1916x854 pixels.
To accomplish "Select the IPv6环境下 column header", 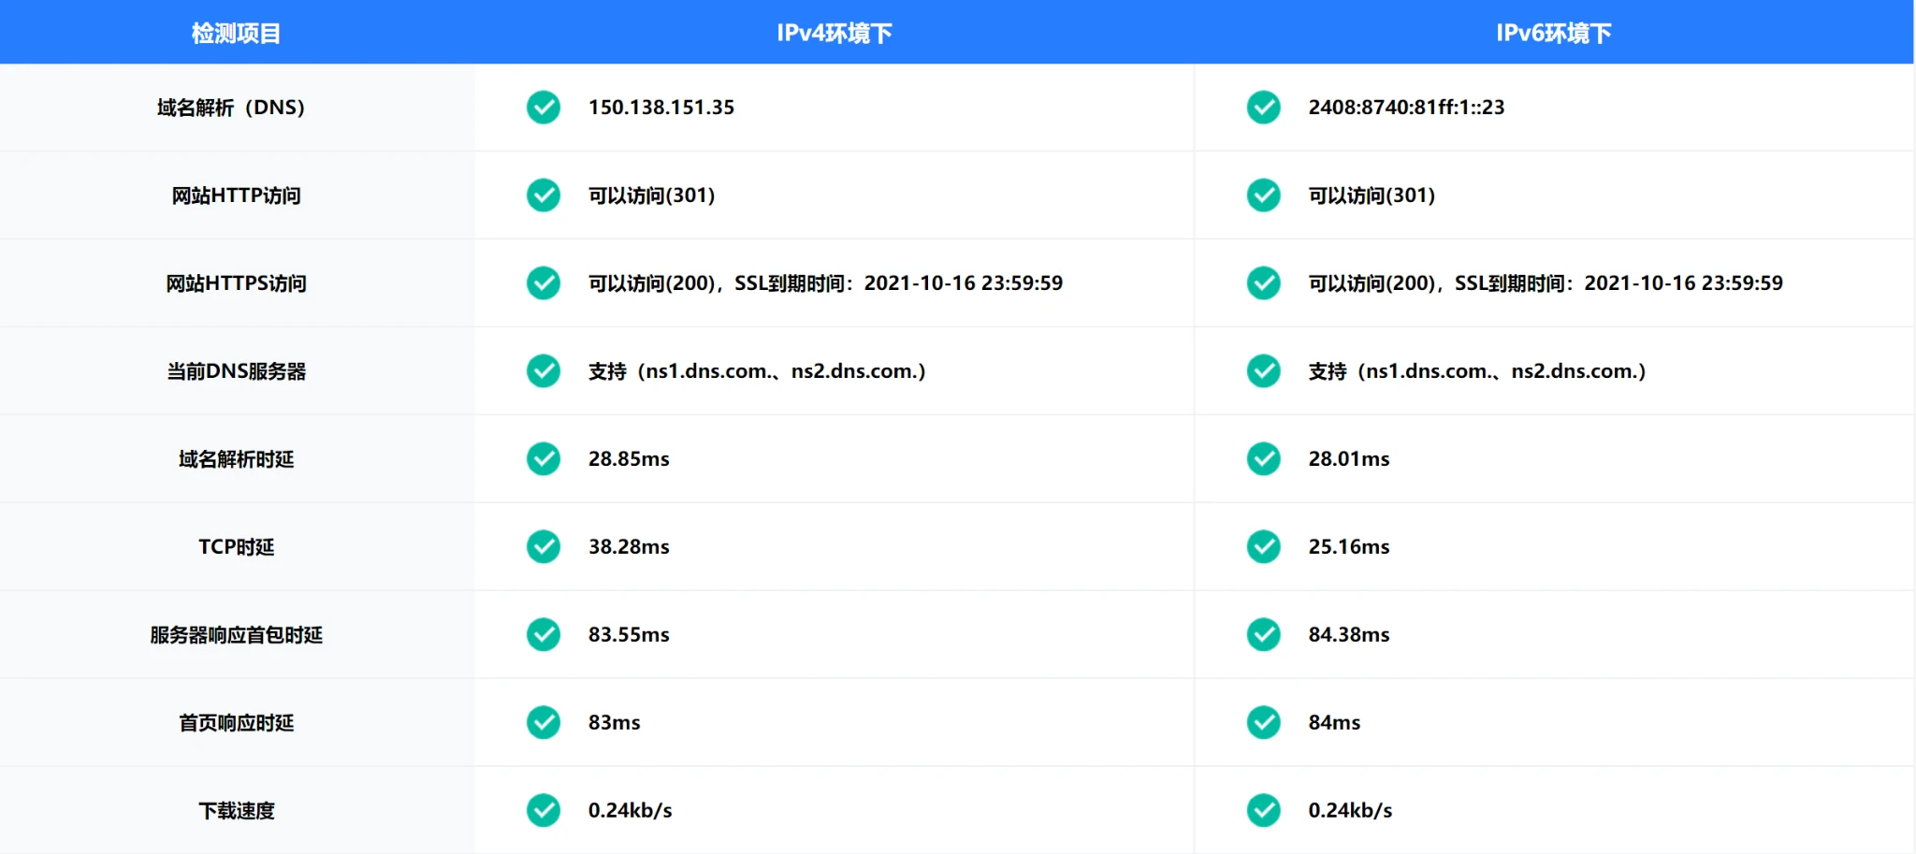I will click(x=1553, y=34).
